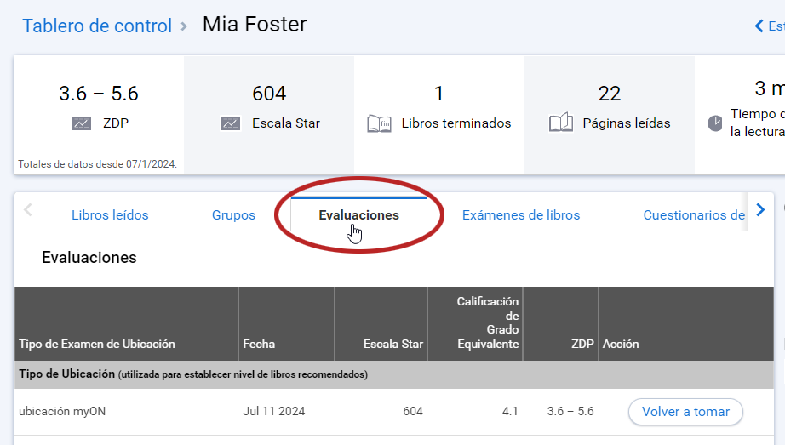This screenshot has height=445, width=785.
Task: Click the Escala Star chart icon
Action: pos(231,123)
